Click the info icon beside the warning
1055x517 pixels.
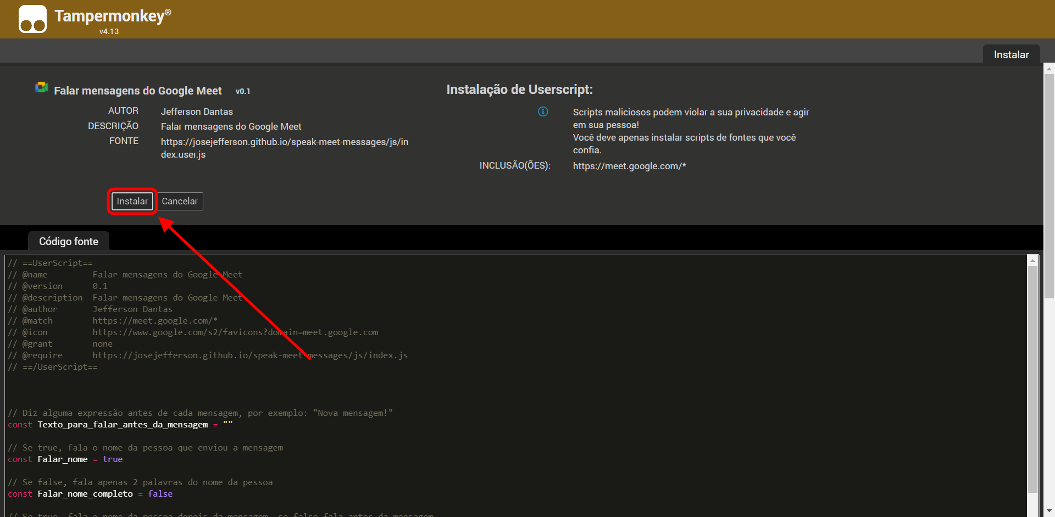tap(543, 112)
